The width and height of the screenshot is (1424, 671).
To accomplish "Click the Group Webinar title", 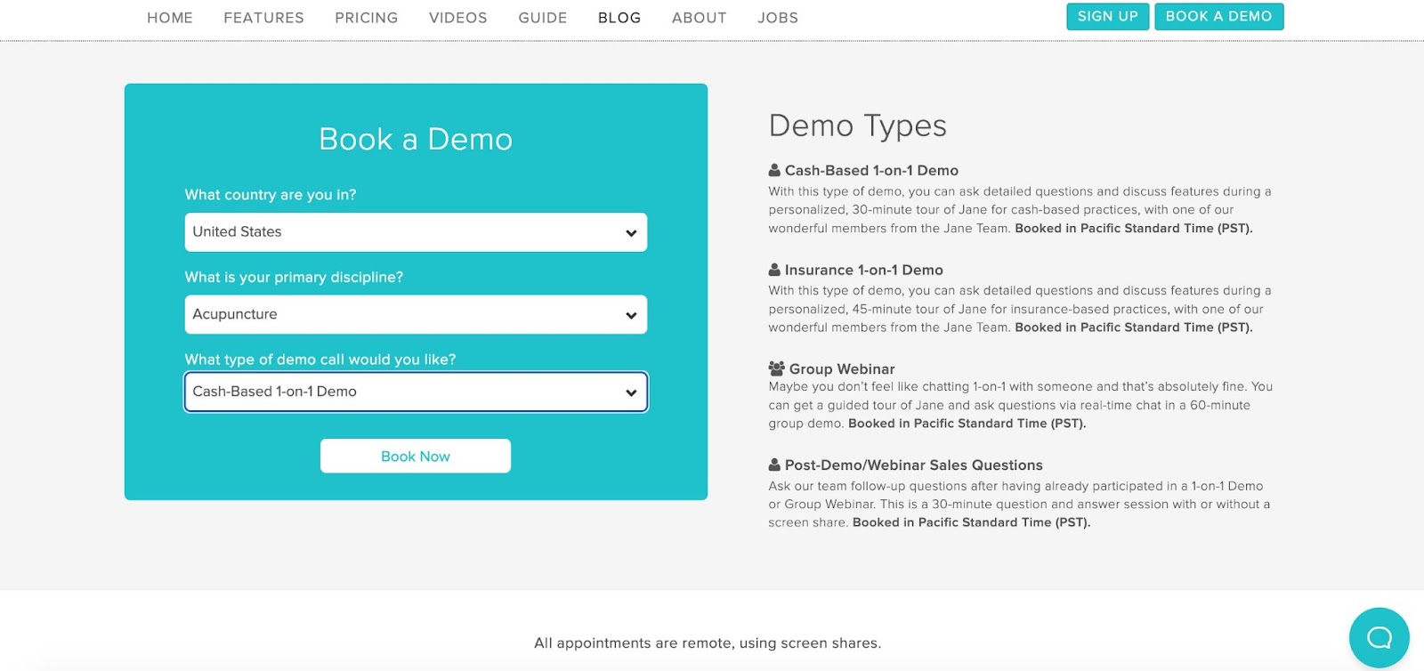I will click(x=842, y=368).
